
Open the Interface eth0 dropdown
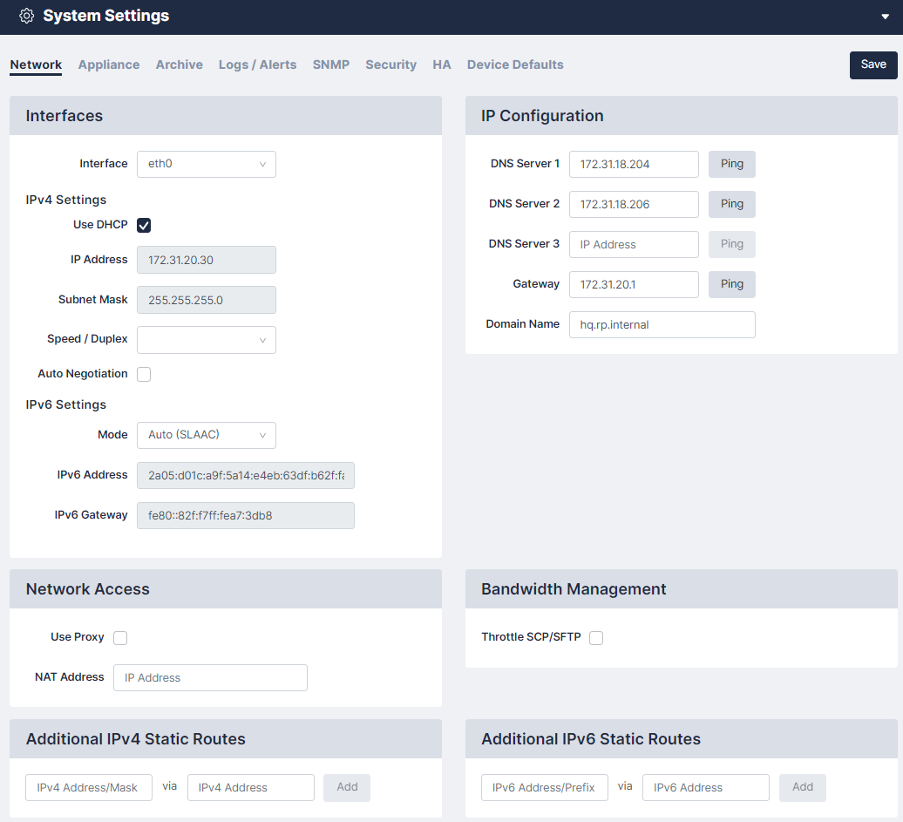[207, 164]
